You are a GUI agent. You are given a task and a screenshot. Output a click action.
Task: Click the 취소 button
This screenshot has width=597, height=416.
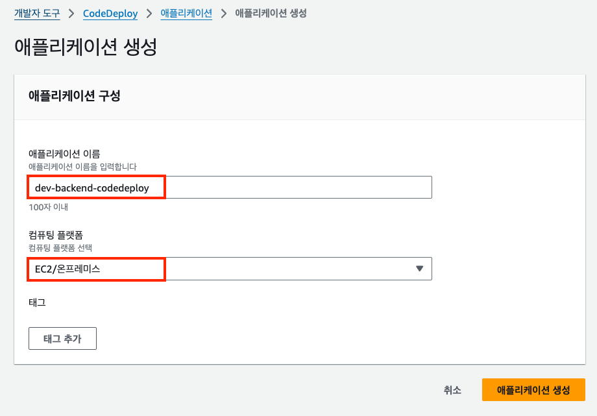tap(452, 389)
